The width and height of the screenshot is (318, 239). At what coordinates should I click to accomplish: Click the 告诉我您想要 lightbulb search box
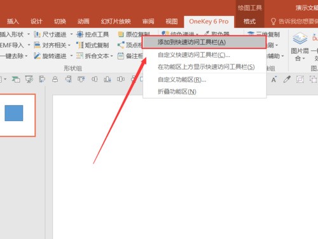(x=295, y=22)
